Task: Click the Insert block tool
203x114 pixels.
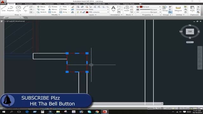Action: click(126, 9)
